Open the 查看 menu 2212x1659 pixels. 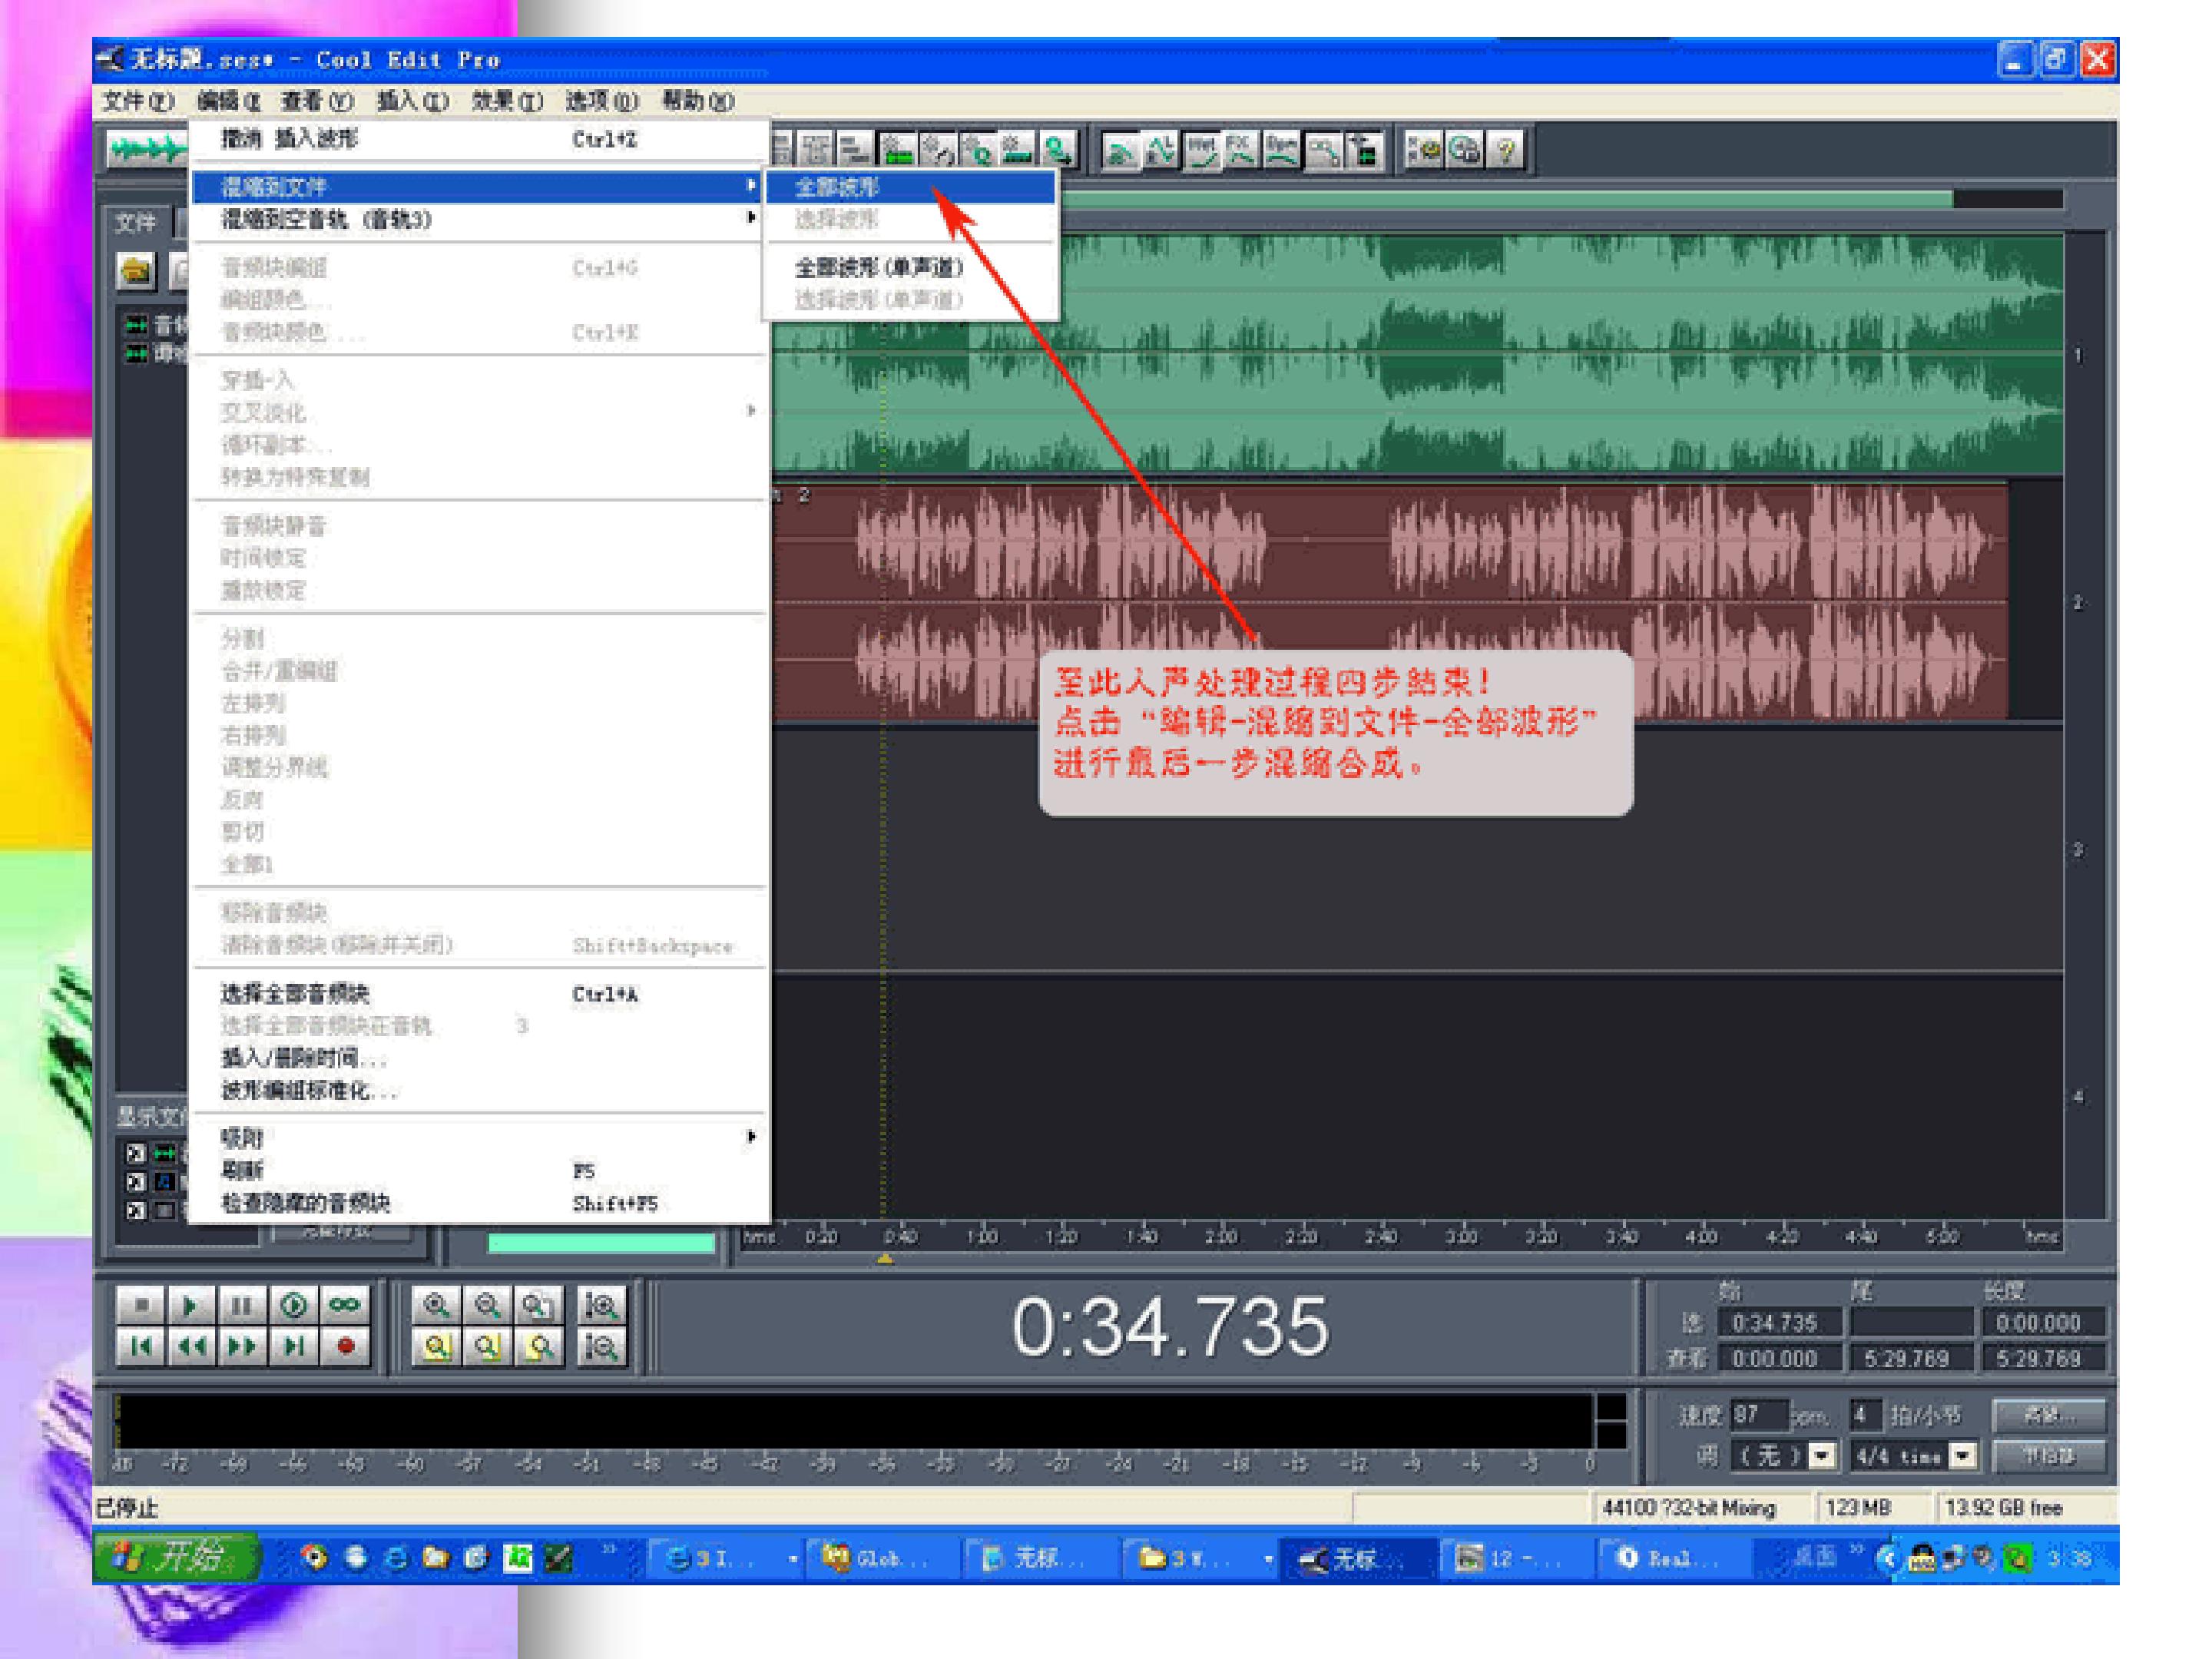pyautogui.click(x=317, y=101)
